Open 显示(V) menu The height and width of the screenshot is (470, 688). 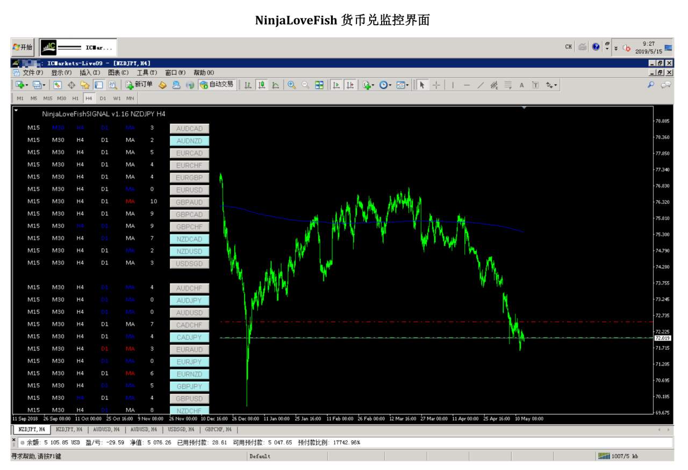[x=61, y=73]
